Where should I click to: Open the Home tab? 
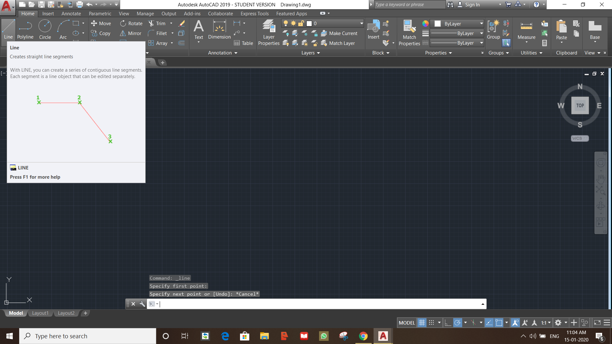click(x=28, y=13)
